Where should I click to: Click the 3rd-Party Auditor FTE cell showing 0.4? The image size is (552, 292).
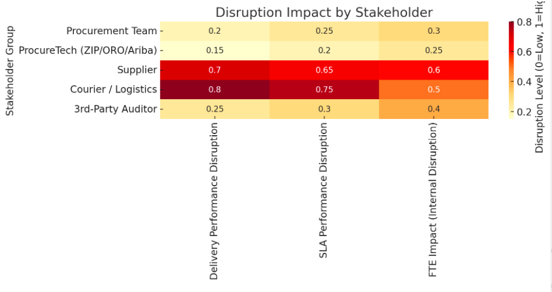pos(434,109)
